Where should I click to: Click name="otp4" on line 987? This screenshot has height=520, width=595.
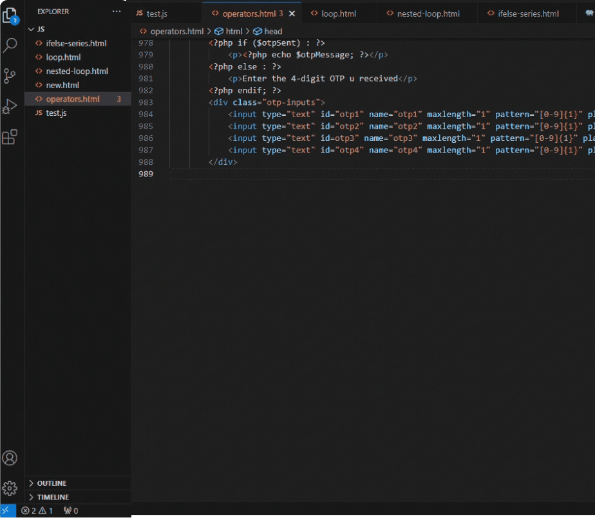pyautogui.click(x=395, y=150)
